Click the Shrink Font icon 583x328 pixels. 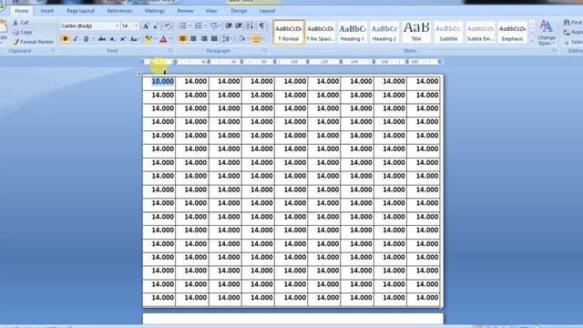pyautogui.click(x=156, y=26)
